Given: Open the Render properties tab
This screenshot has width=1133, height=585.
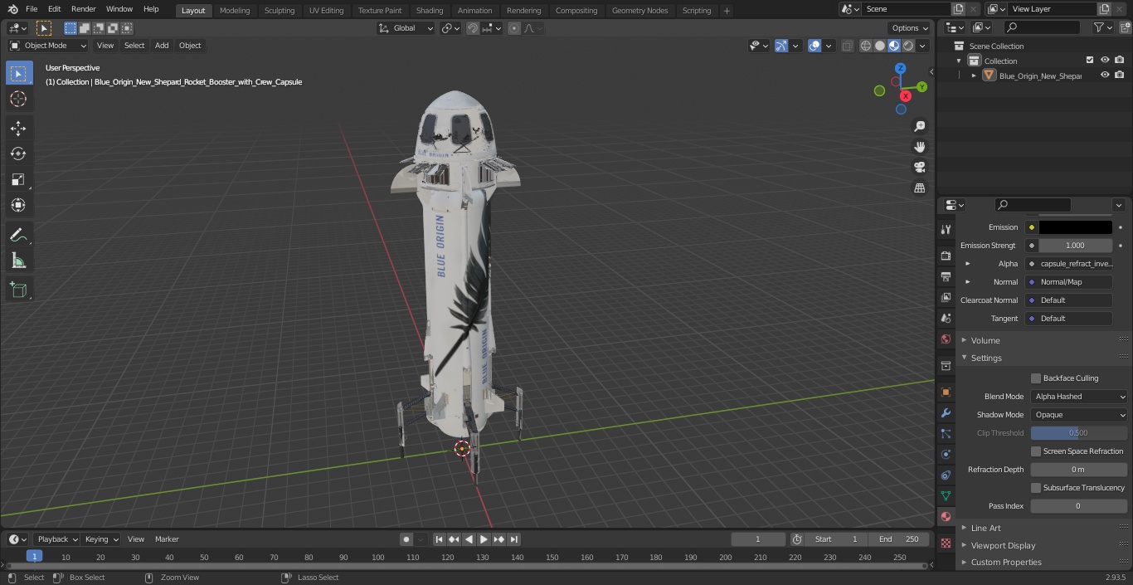Looking at the screenshot, I should [x=946, y=256].
